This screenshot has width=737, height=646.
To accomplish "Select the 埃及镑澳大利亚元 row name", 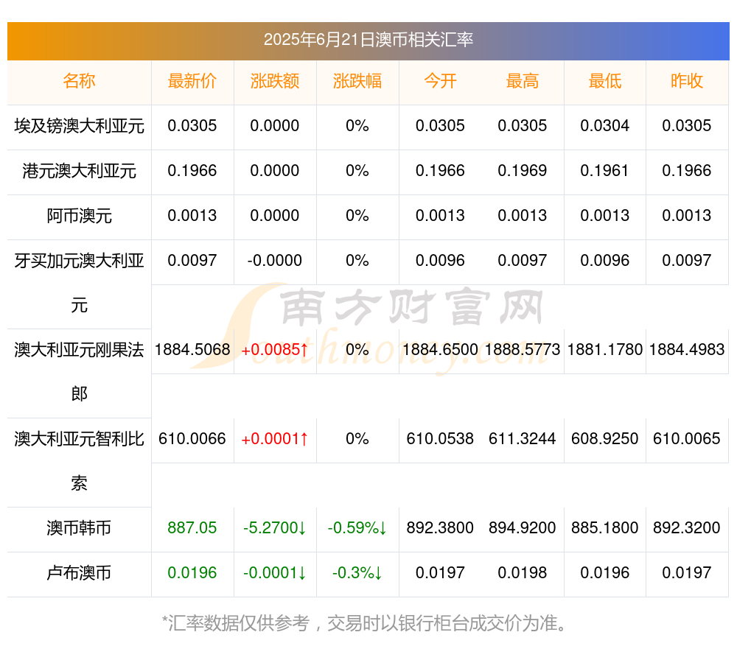I will click(x=79, y=126).
